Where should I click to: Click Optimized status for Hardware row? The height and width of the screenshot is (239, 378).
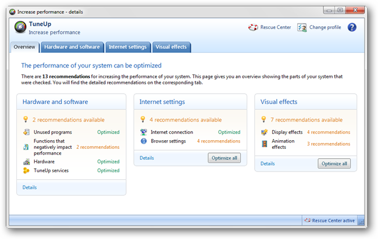108,162
